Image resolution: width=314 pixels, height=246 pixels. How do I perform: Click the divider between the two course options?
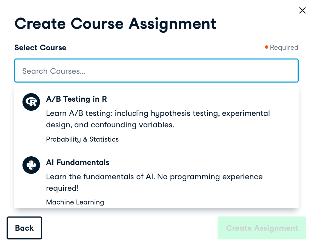click(x=156, y=150)
